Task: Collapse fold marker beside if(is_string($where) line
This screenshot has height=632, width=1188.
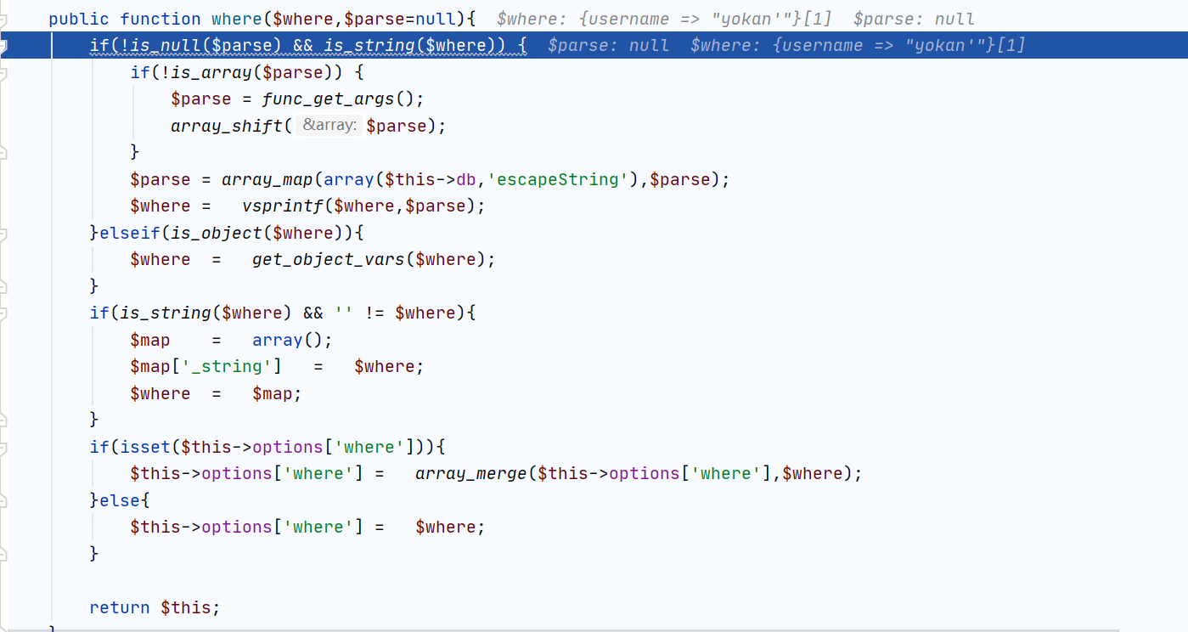Action: 3,313
